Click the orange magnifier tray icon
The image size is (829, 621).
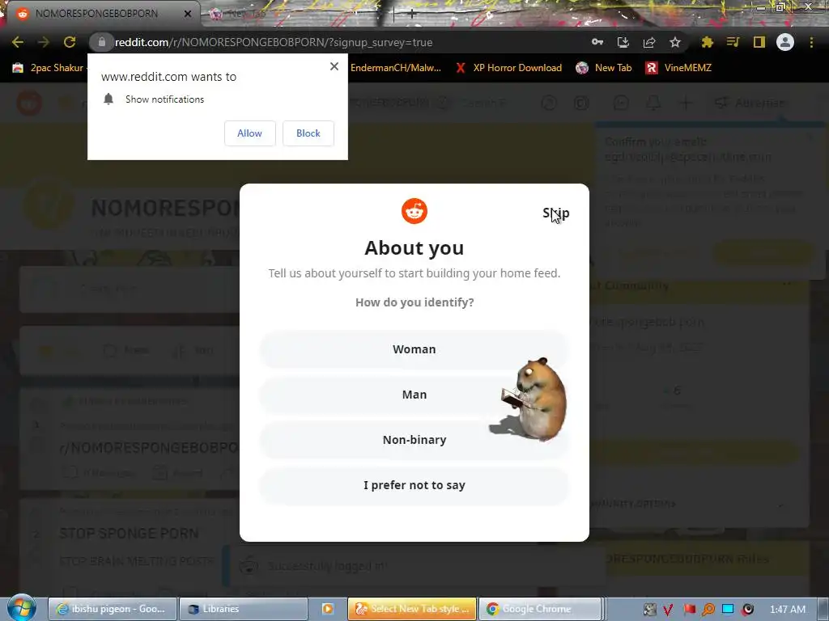(x=708, y=610)
